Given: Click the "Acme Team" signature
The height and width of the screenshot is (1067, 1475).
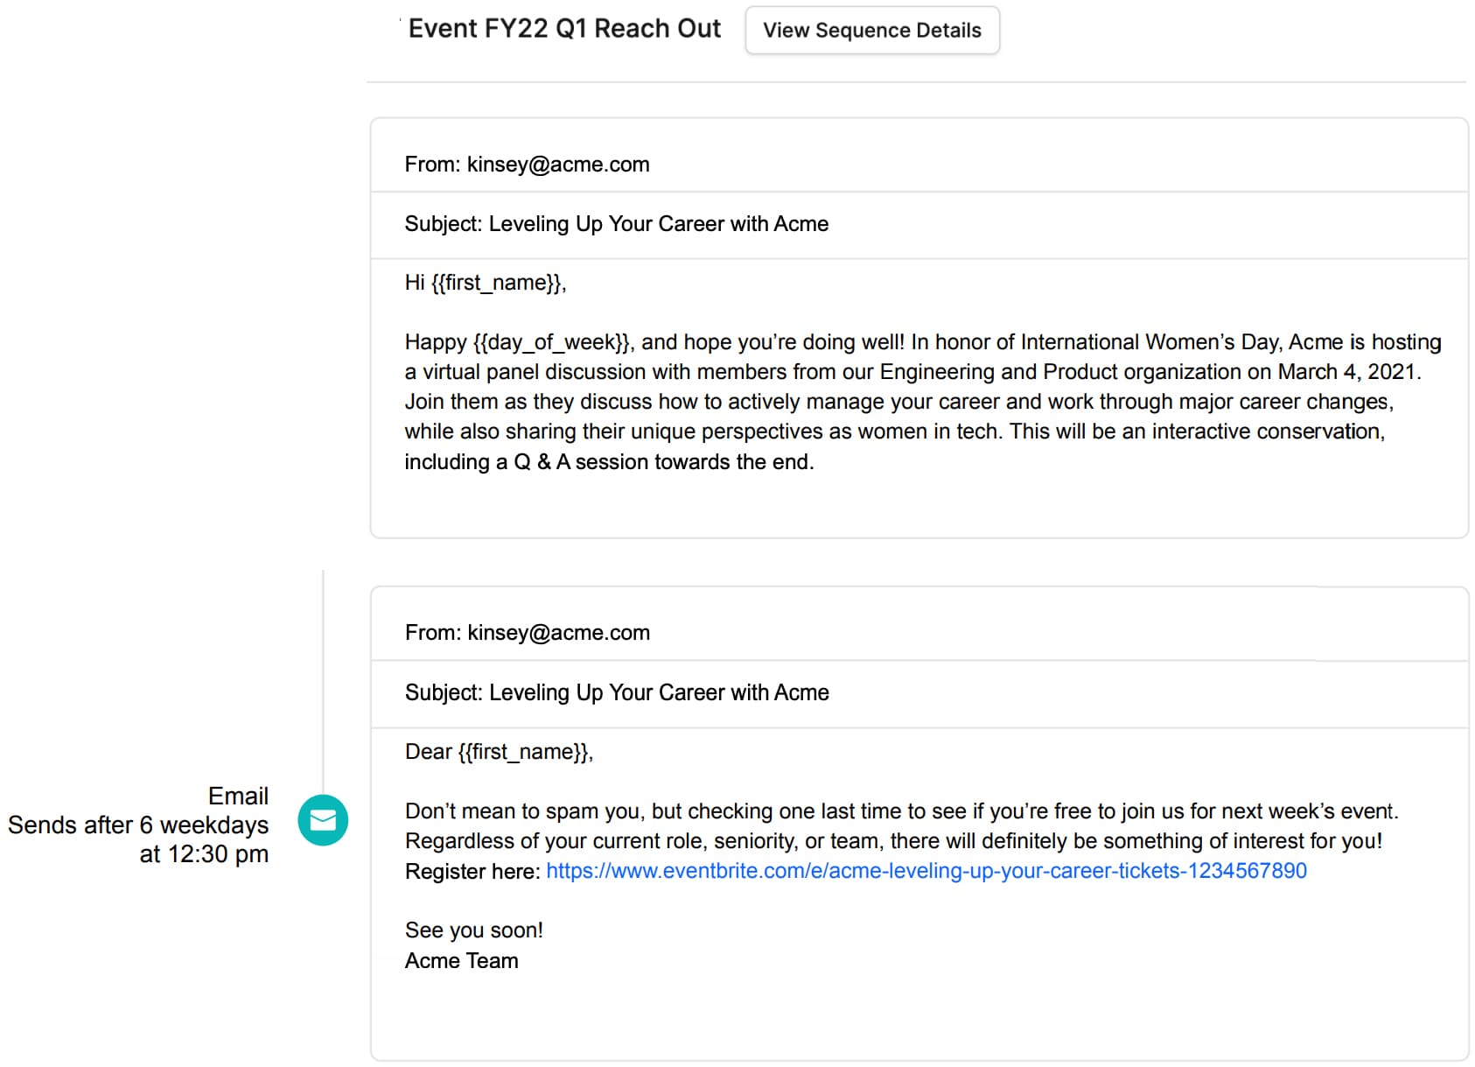Looking at the screenshot, I should click(462, 961).
